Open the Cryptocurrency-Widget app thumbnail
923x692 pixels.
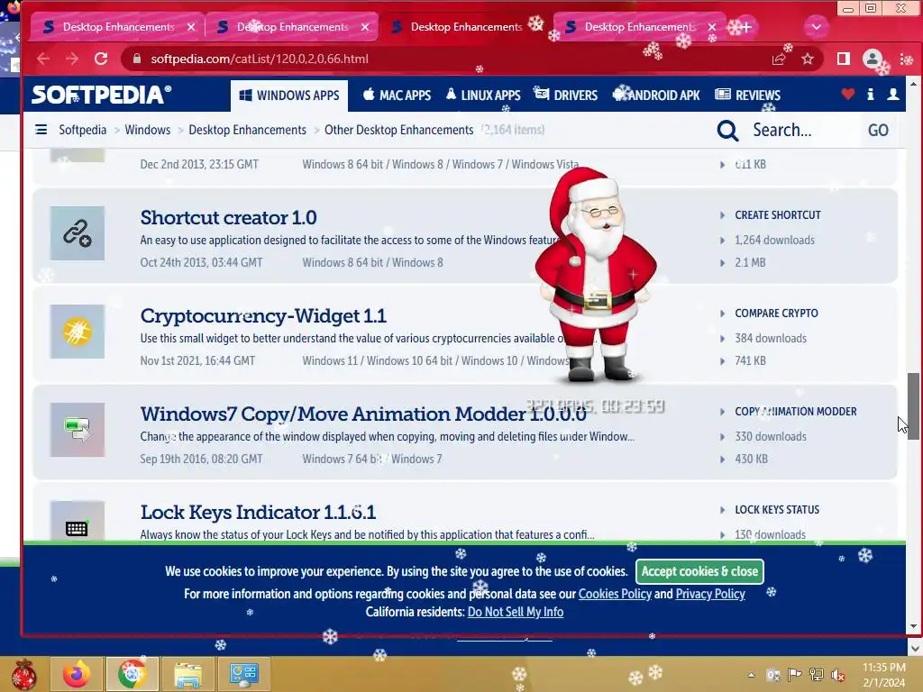tap(78, 332)
